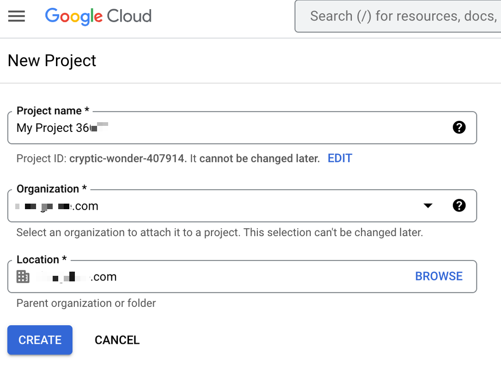Click the 'Organization *' field label
501x373 pixels.
tap(52, 189)
